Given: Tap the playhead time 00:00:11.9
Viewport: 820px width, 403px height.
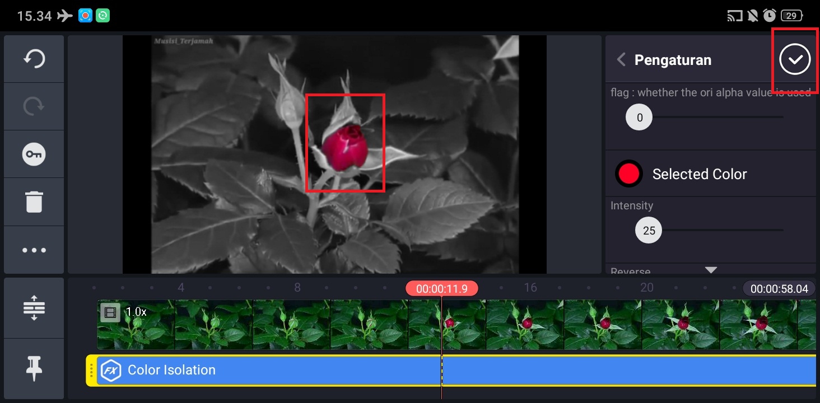Looking at the screenshot, I should tap(442, 289).
